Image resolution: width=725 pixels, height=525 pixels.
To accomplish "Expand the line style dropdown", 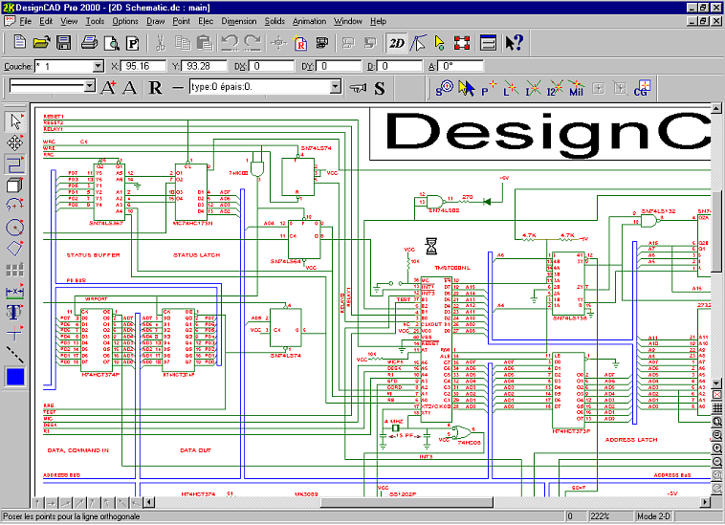I will coord(89,87).
